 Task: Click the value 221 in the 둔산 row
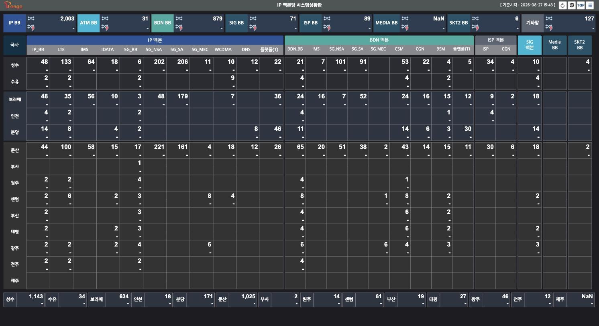coord(159,147)
